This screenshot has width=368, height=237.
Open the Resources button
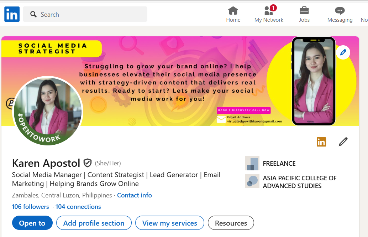(231, 223)
